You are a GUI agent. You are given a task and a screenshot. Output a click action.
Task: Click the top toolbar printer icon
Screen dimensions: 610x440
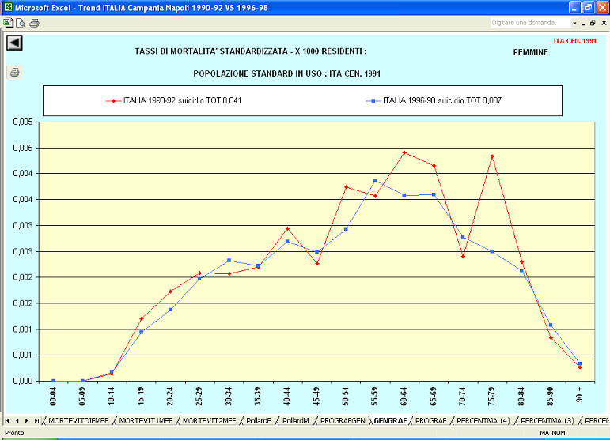(34, 23)
